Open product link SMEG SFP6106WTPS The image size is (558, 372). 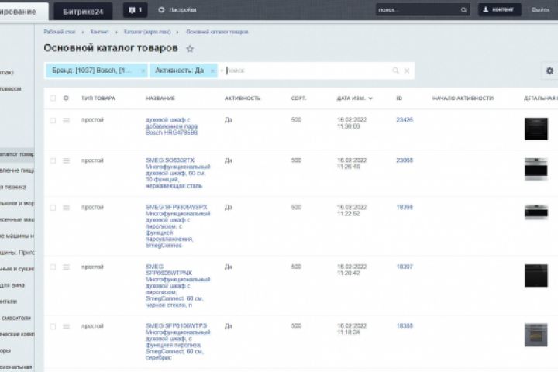[x=178, y=342]
